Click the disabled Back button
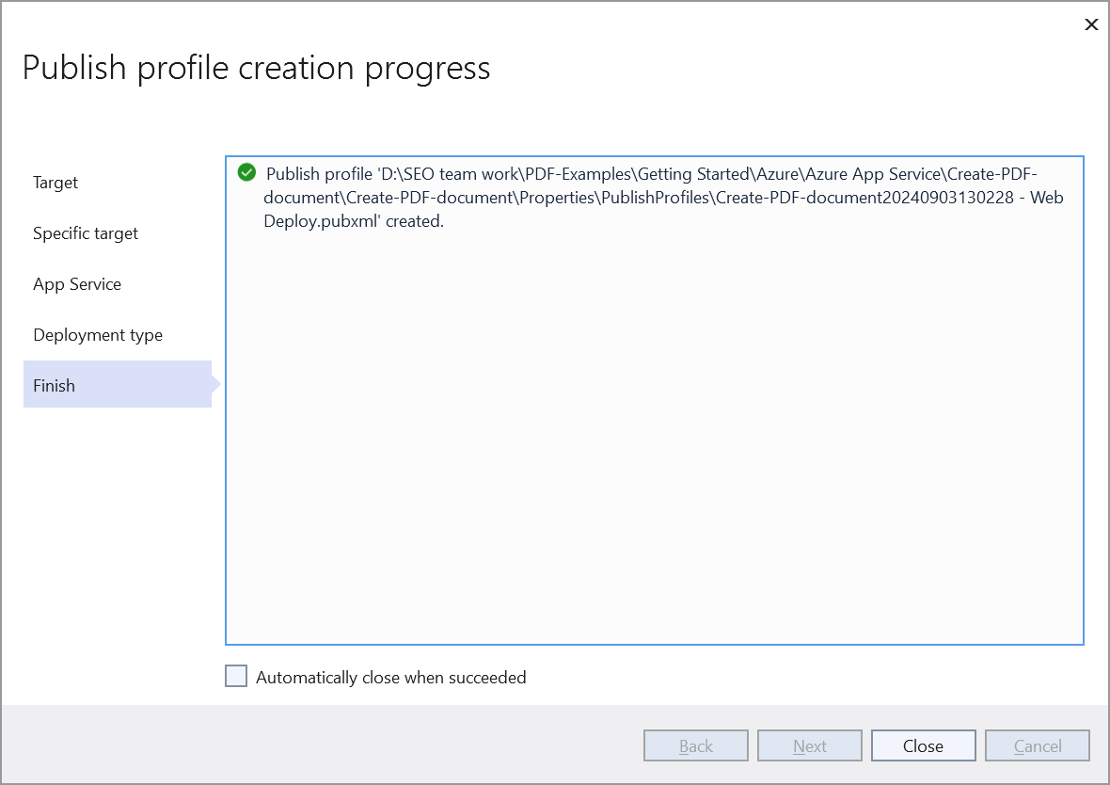Screen dimensions: 1110x785 click(x=695, y=745)
